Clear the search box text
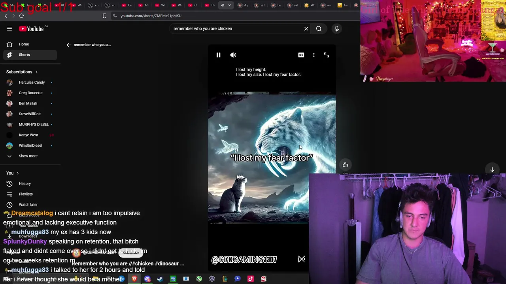Viewport: 506px width, 284px height. pyautogui.click(x=306, y=28)
